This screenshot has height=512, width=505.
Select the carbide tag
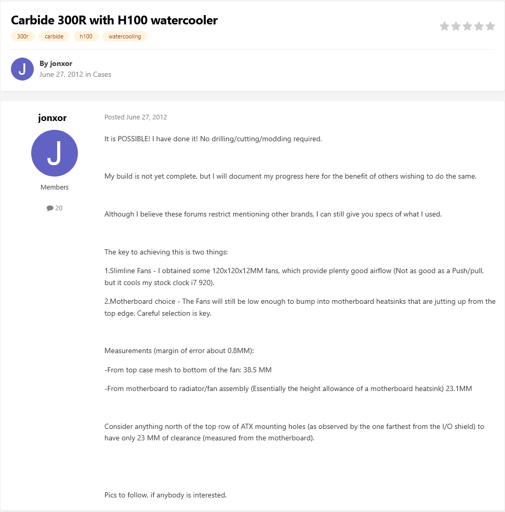point(54,36)
